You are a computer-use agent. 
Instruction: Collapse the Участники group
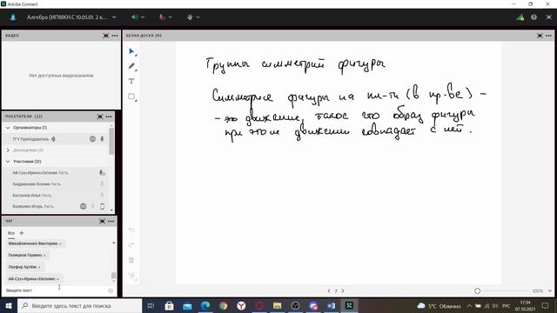click(8, 162)
